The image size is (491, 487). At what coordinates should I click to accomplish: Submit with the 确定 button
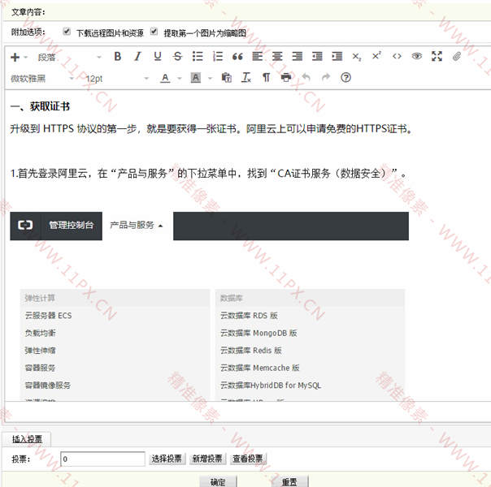coord(218,481)
